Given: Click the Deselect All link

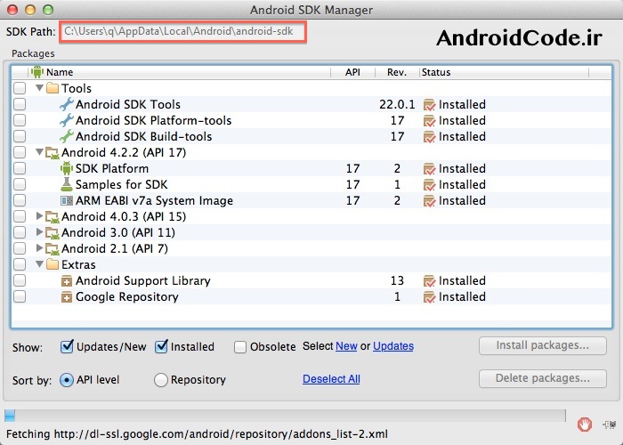Looking at the screenshot, I should click(x=331, y=379).
